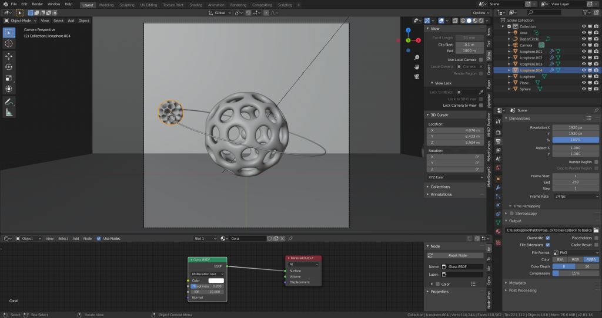Viewport: 602px width, 318px height.
Task: Click the outliner filter funnel icon
Action: [x=586, y=13]
